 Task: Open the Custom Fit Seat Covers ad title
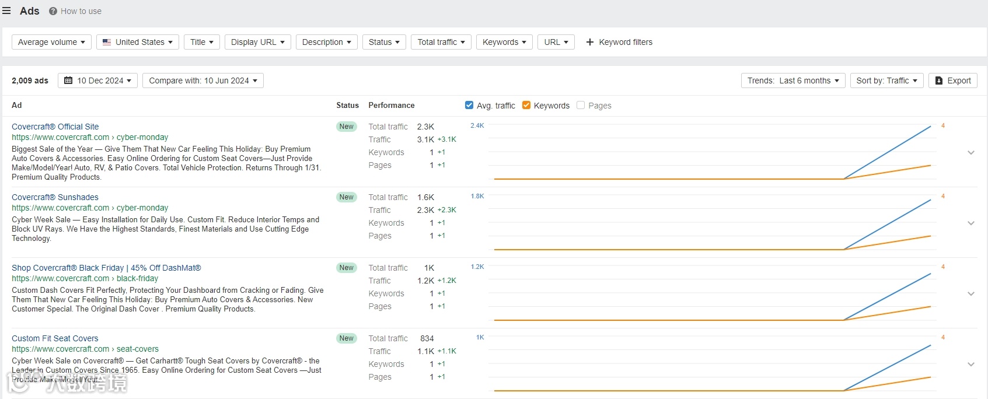[x=55, y=338]
